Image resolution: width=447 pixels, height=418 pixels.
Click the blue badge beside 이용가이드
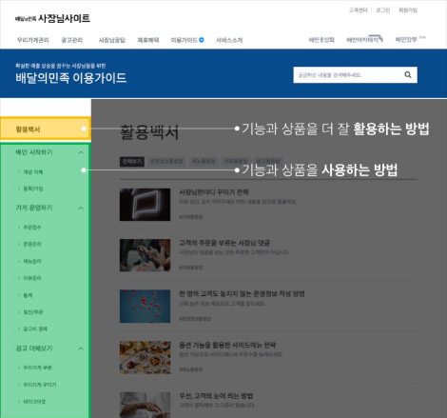click(x=202, y=40)
